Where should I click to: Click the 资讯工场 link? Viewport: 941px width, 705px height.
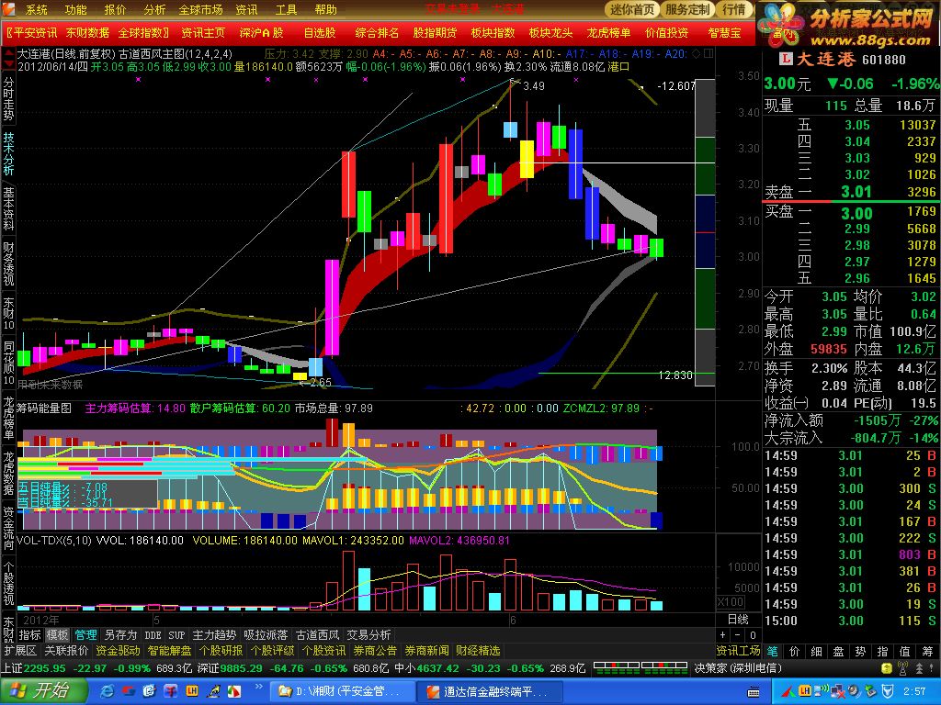click(738, 651)
